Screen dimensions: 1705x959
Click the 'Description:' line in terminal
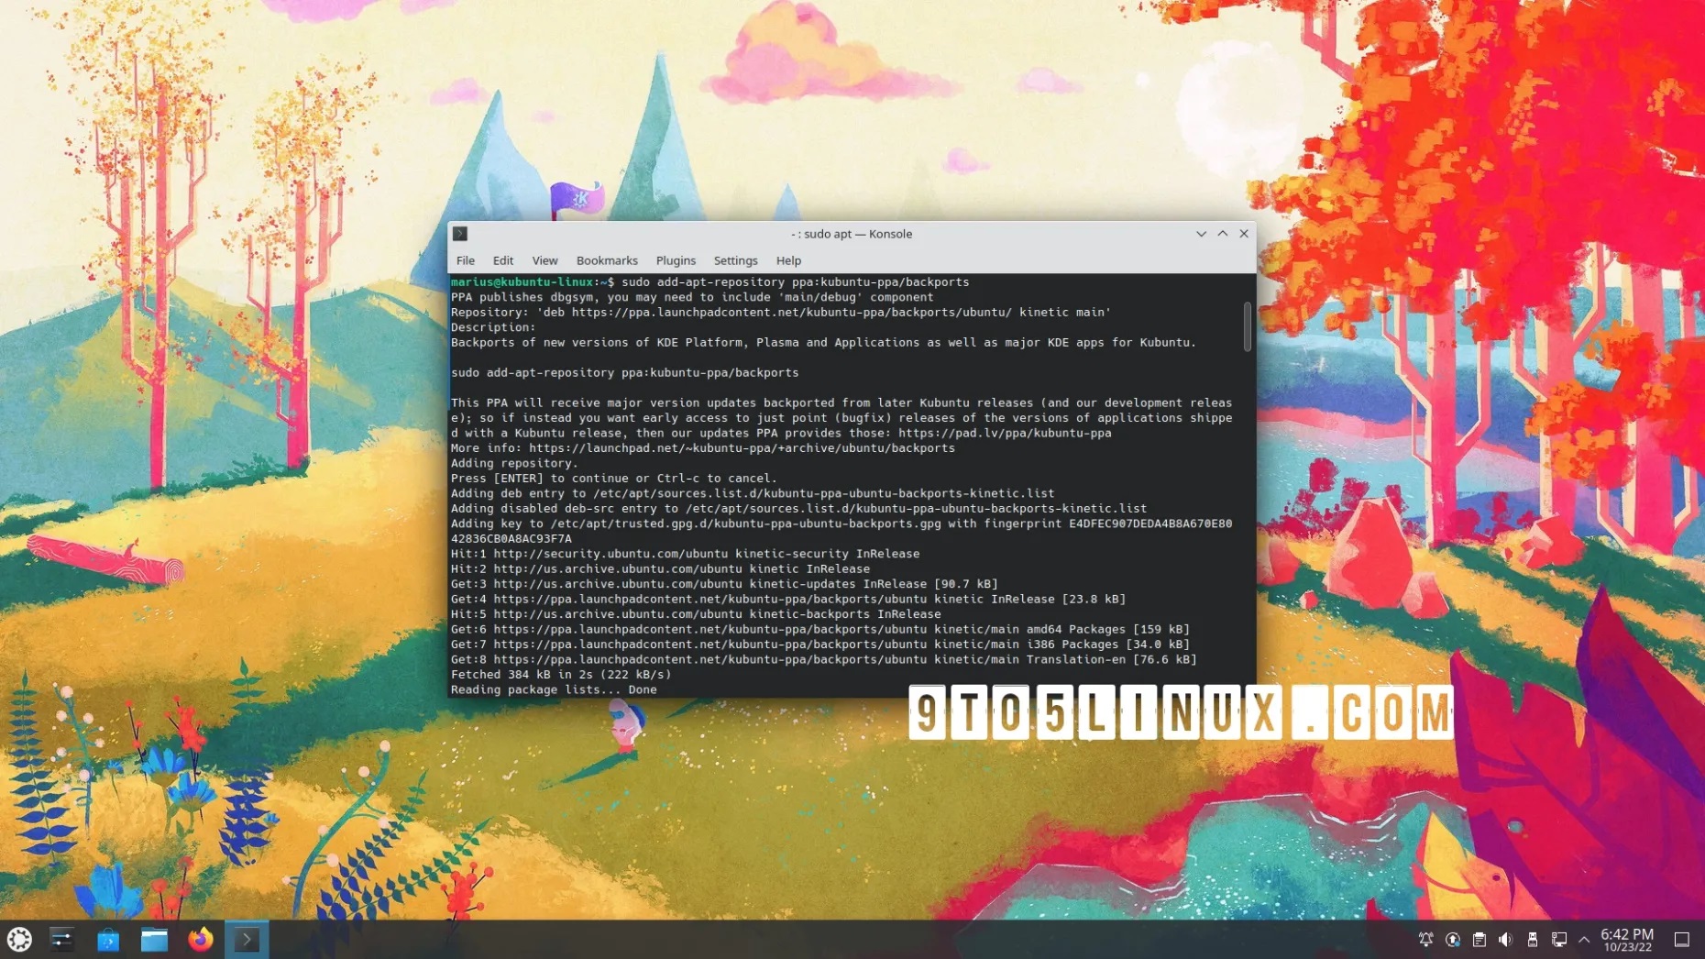click(493, 327)
